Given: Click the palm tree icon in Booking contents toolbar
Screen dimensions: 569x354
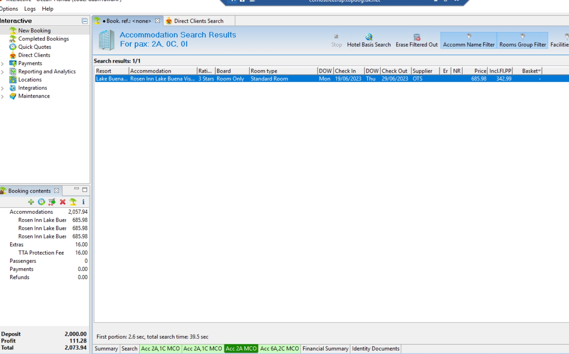Looking at the screenshot, I should (x=73, y=202).
